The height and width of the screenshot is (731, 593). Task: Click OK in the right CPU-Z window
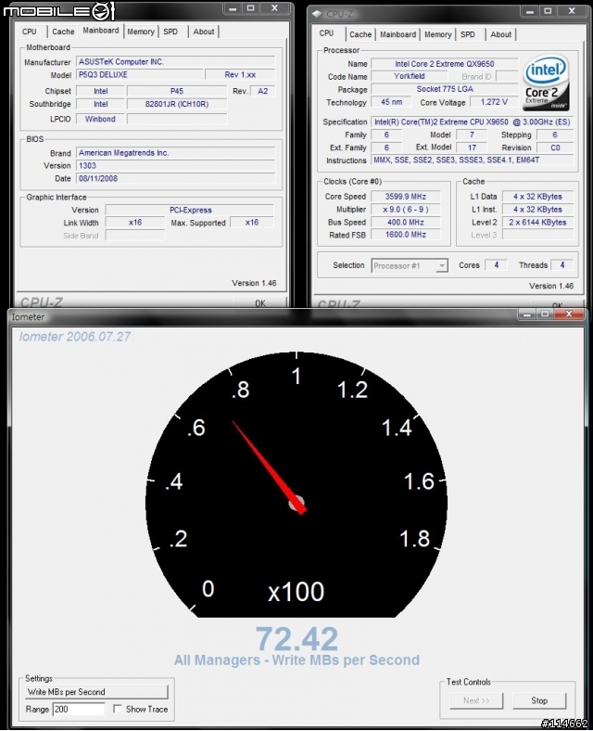point(557,306)
